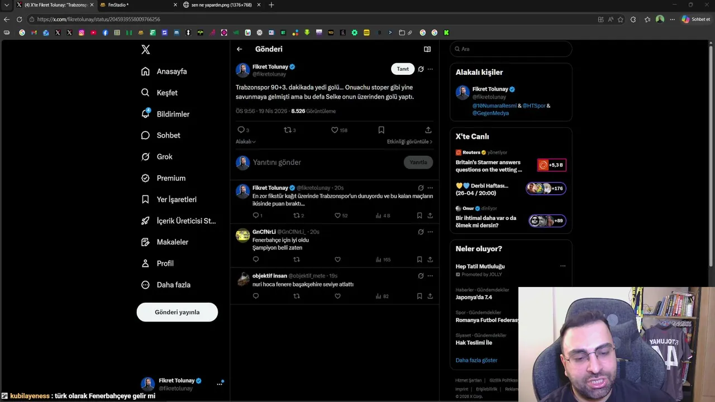Open the Instagram bookmark icon

pyautogui.click(x=81, y=32)
